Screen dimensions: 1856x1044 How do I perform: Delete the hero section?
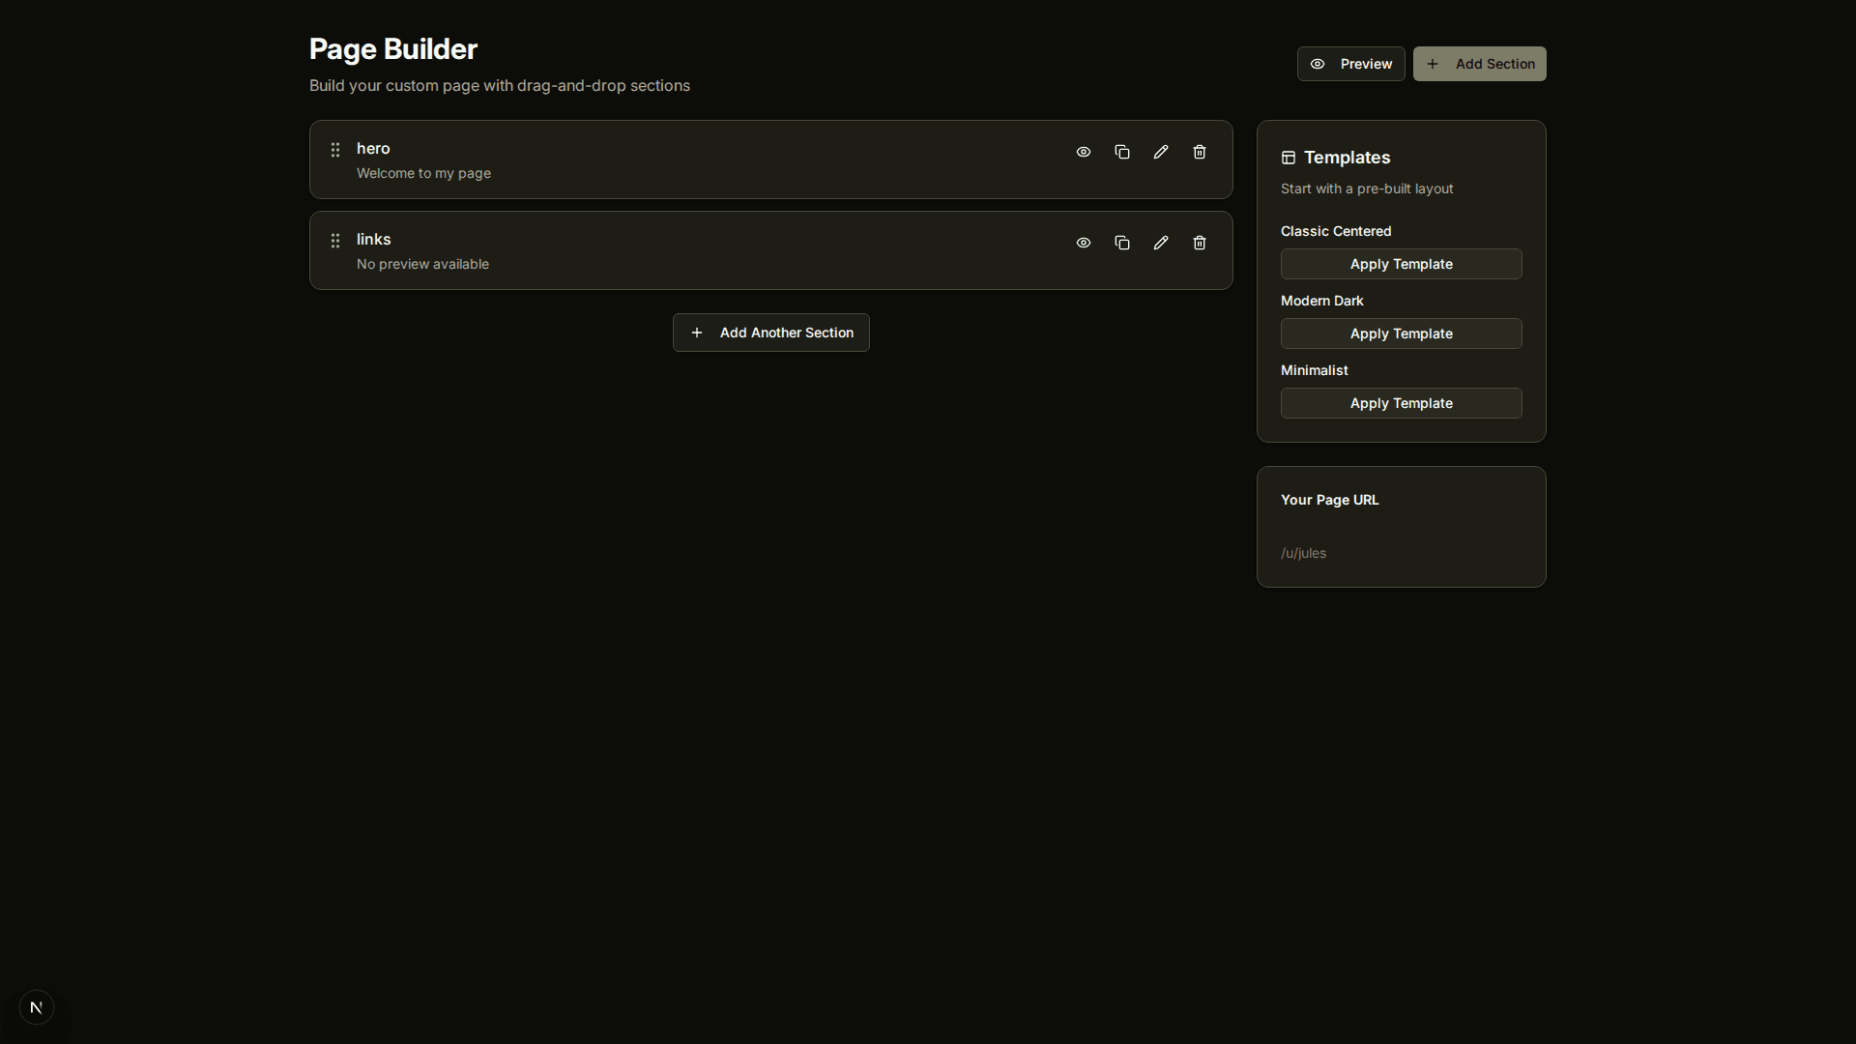1200,152
